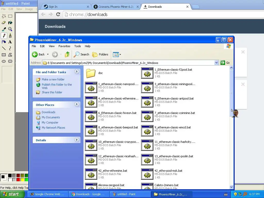Open the File menu in Explorer

(34, 46)
